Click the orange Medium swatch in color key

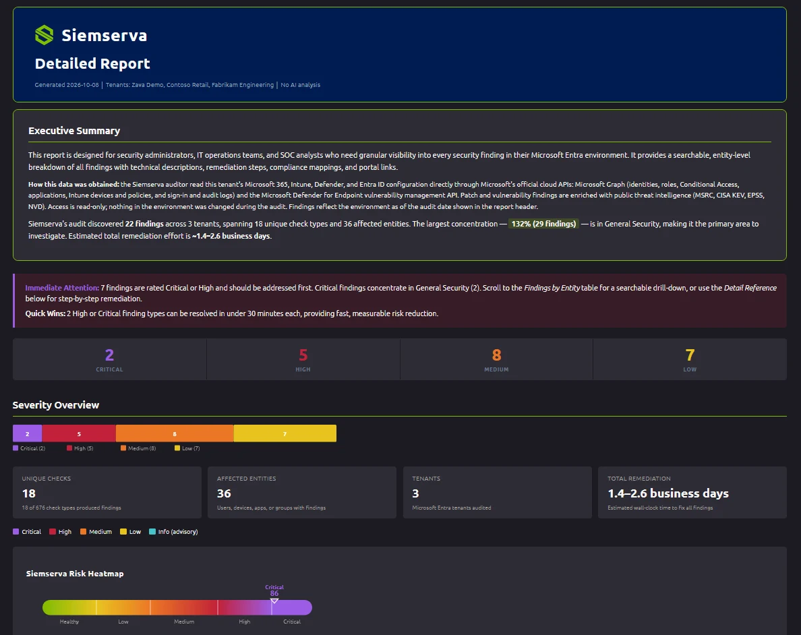coord(83,532)
